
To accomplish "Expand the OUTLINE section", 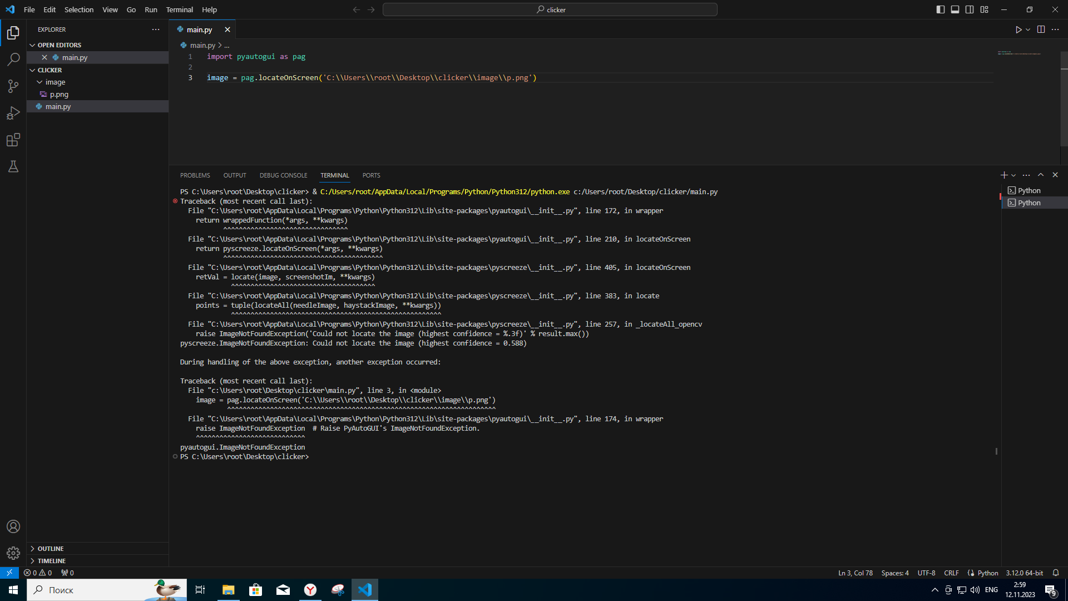I will pyautogui.click(x=50, y=549).
